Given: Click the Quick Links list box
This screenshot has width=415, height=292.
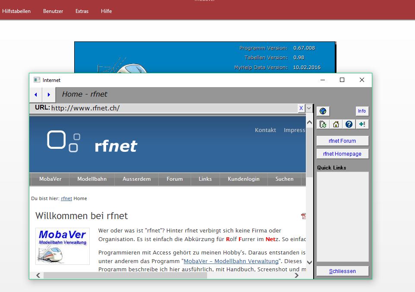Looking at the screenshot, I should point(343,217).
